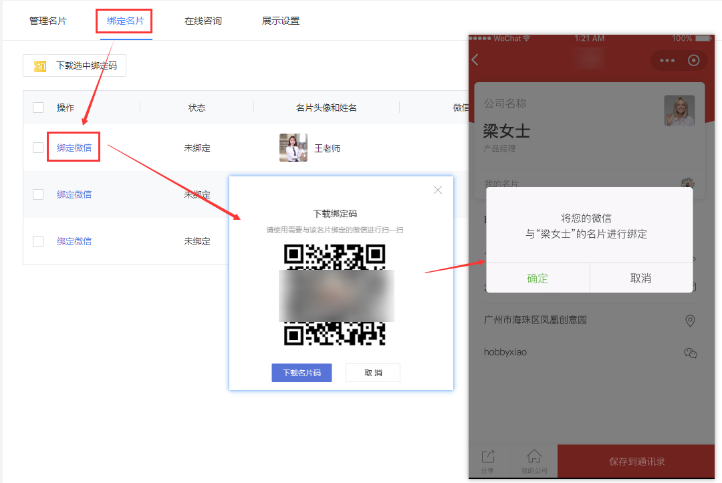This screenshot has width=722, height=483.
Task: Tap 梁女士's profile photo on the phone card
Action: pyautogui.click(x=679, y=110)
